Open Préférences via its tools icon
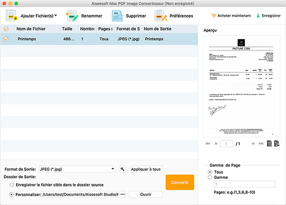286x205 pixels. pyautogui.click(x=161, y=16)
